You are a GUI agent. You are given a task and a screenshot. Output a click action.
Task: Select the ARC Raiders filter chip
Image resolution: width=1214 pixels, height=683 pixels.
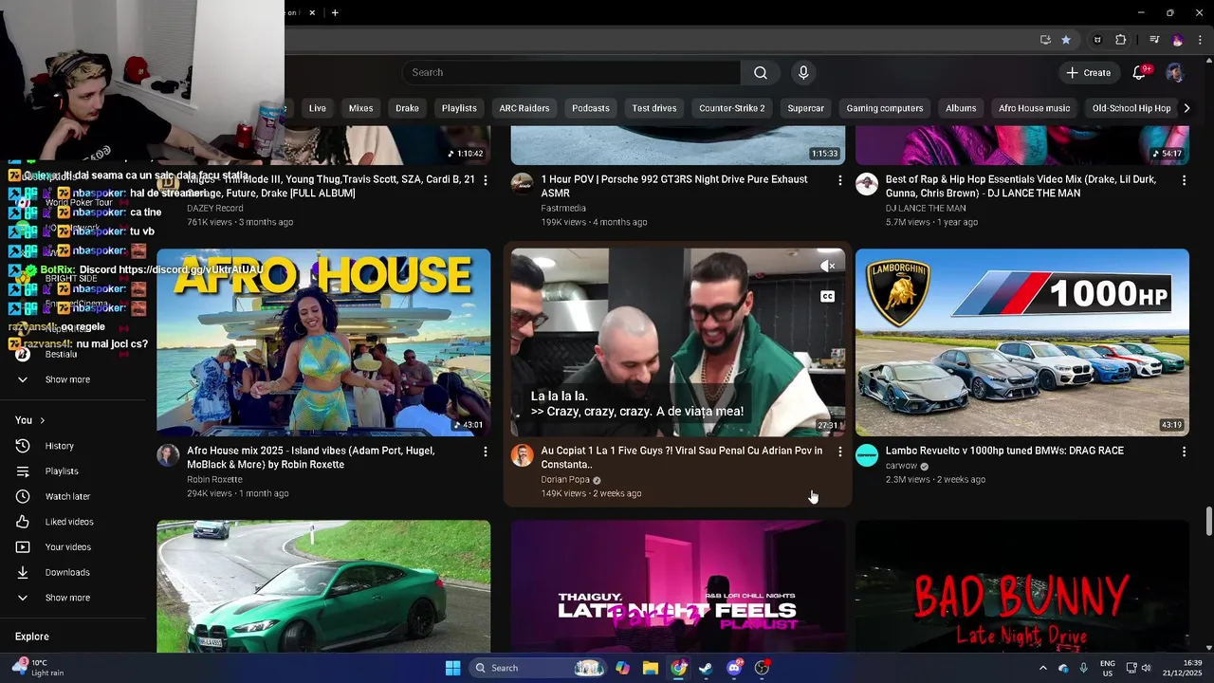coord(524,108)
